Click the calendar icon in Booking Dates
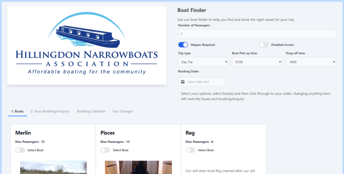The image size is (344, 174). click(x=183, y=82)
